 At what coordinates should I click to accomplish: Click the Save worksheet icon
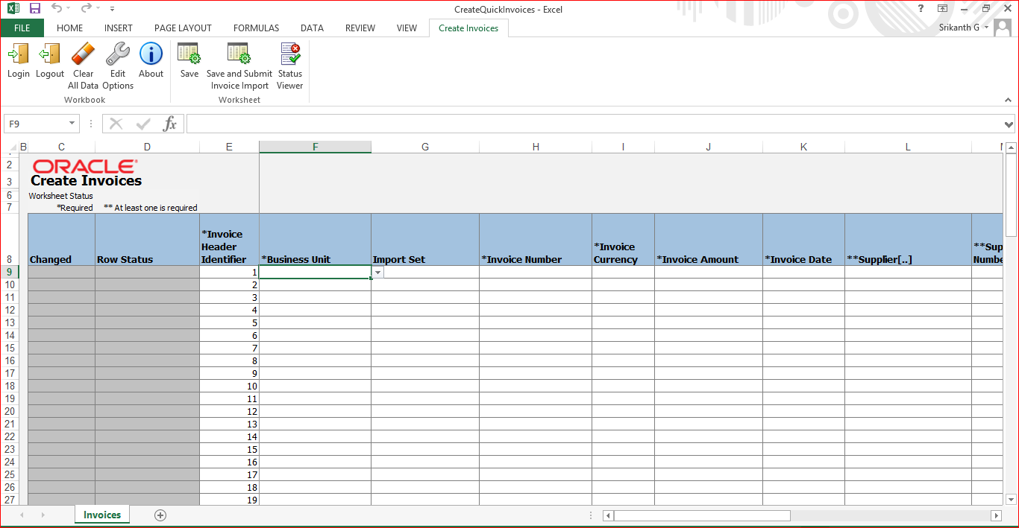coord(189,54)
